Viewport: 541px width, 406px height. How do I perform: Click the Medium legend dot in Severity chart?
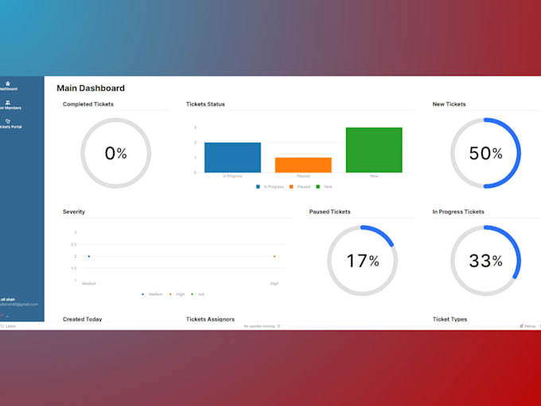[143, 294]
